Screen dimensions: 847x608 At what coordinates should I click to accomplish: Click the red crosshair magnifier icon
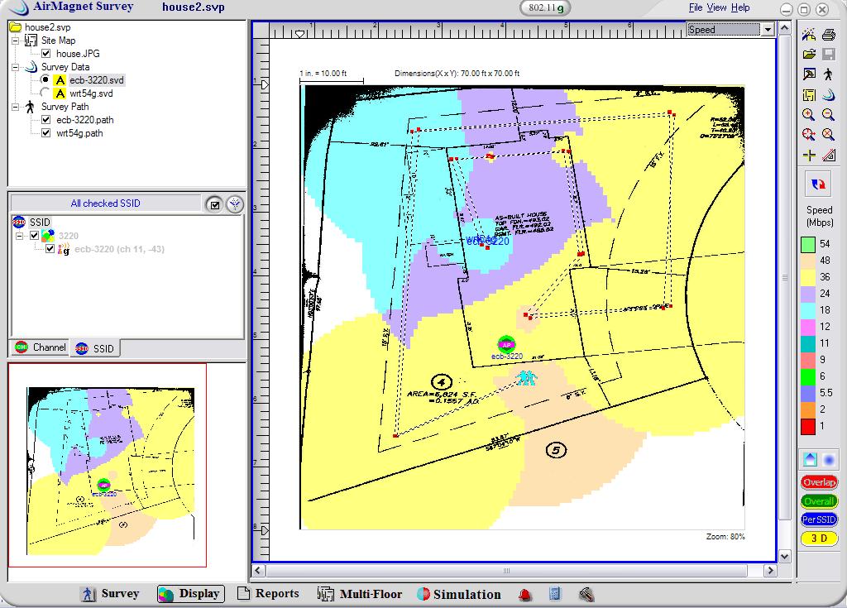pyautogui.click(x=809, y=135)
